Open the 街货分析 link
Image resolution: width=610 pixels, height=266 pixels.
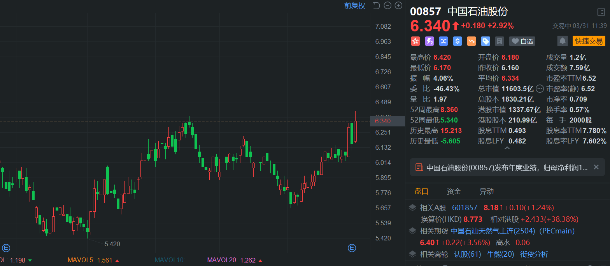(534, 254)
